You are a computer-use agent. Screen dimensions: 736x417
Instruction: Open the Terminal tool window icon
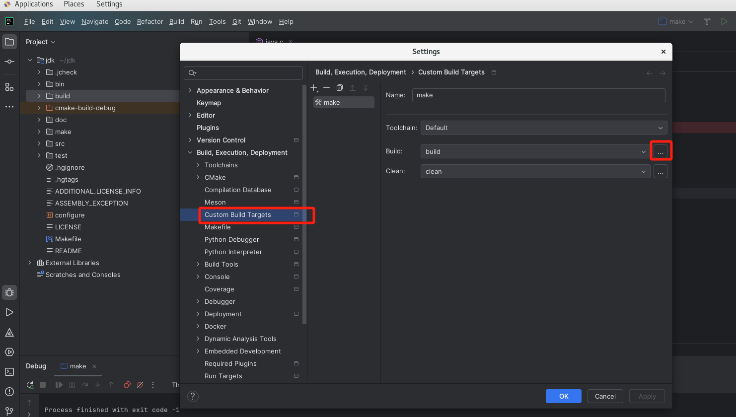tap(9, 372)
